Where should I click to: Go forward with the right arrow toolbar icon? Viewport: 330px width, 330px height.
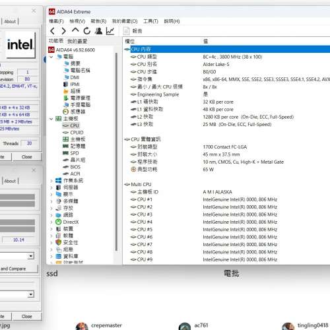pos(64,31)
